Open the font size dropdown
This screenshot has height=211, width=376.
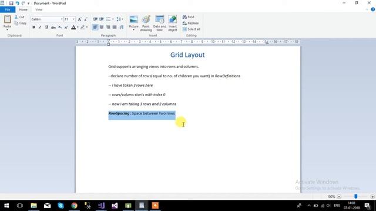click(73, 19)
